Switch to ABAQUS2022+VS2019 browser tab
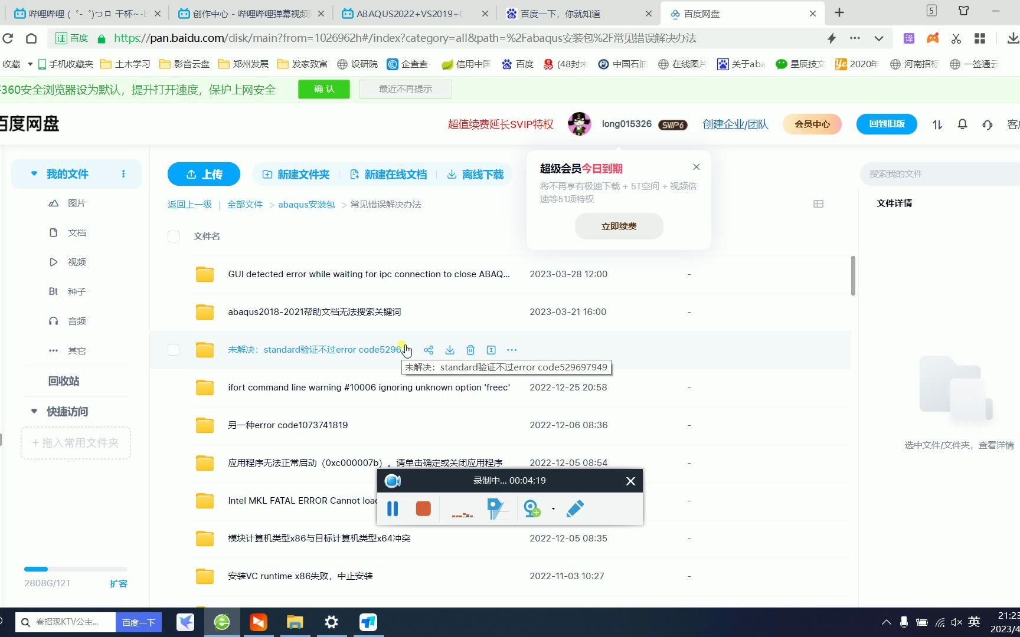This screenshot has width=1020, height=637. pyautogui.click(x=414, y=14)
